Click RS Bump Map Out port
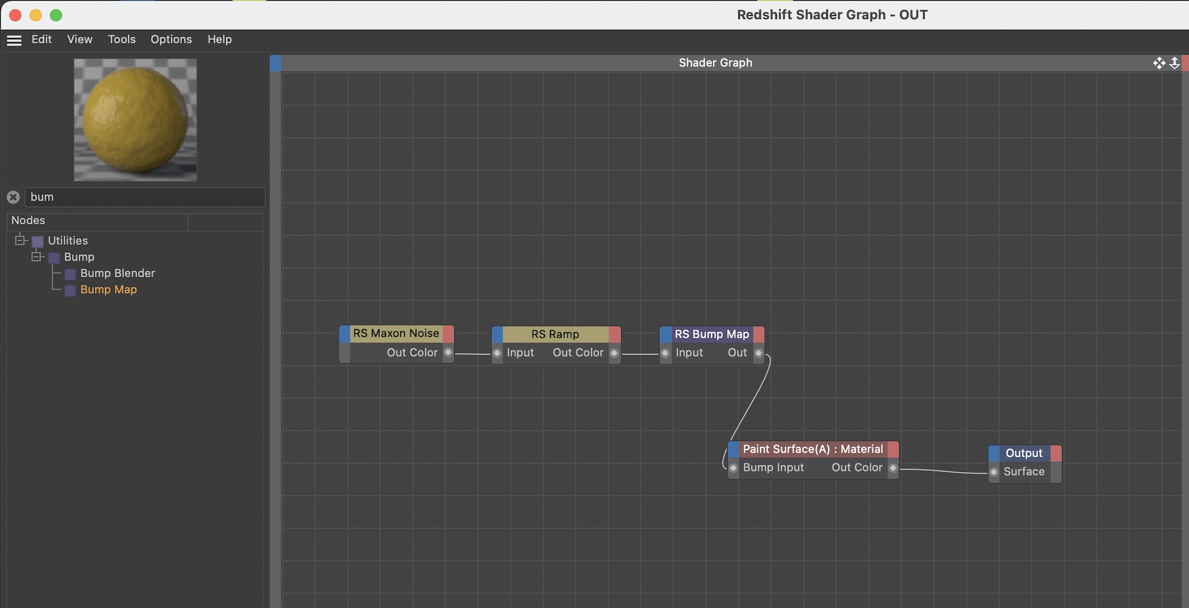 [x=759, y=353]
